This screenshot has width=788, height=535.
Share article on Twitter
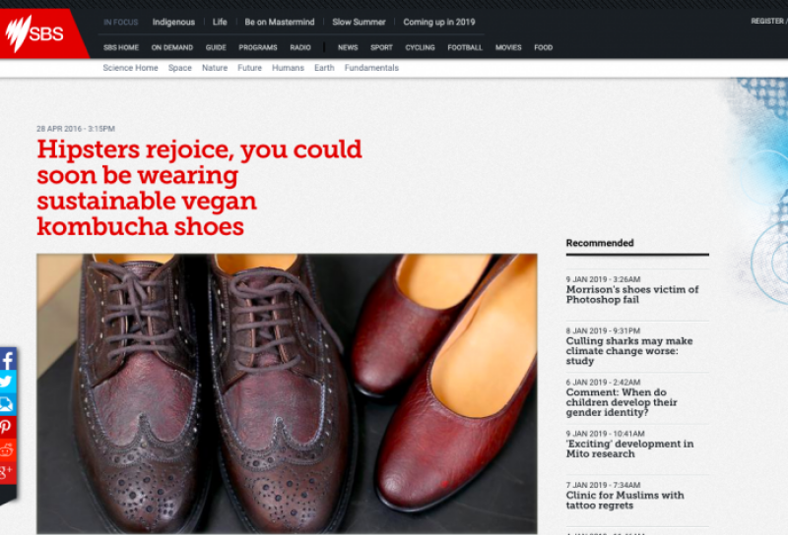click(7, 383)
